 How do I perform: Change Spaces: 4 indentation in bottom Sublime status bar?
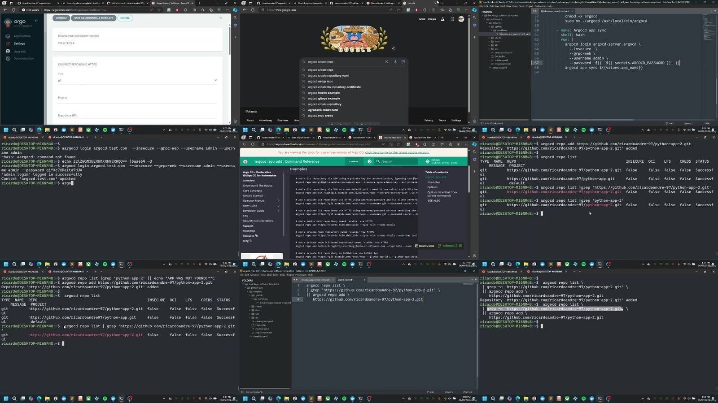449,392
